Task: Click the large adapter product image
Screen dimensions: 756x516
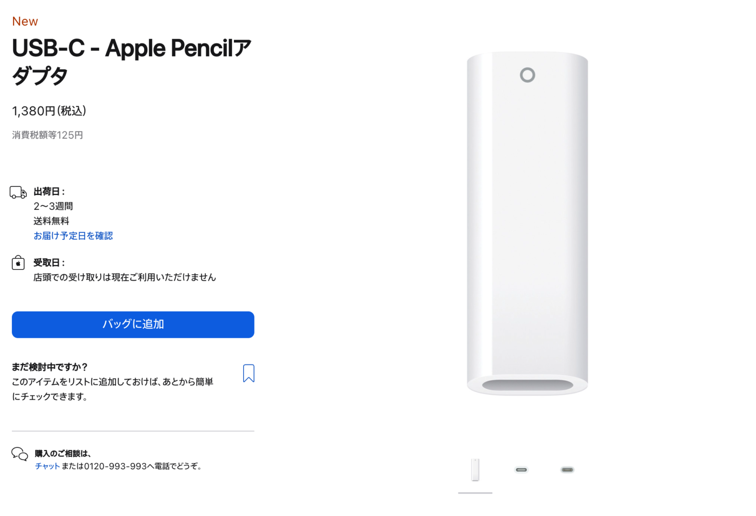Action: (x=527, y=224)
